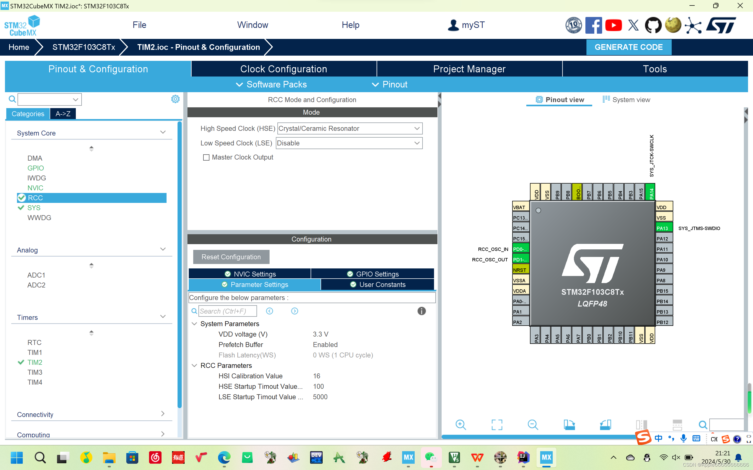This screenshot has height=470, width=753.
Task: Expand the High Speed Clock HSE dropdown
Action: pos(417,128)
